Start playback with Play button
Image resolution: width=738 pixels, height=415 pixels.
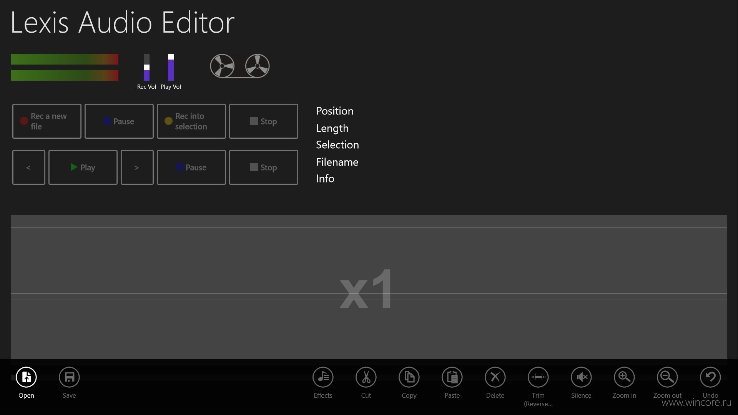(83, 167)
